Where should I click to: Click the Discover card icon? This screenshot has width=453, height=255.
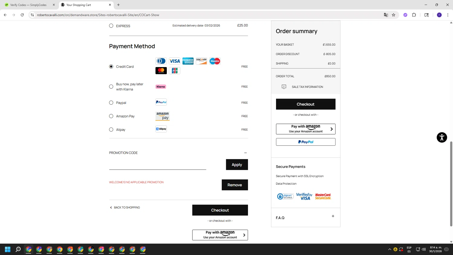click(x=201, y=61)
